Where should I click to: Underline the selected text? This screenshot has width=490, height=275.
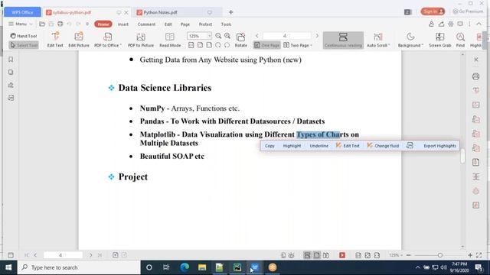pos(318,146)
